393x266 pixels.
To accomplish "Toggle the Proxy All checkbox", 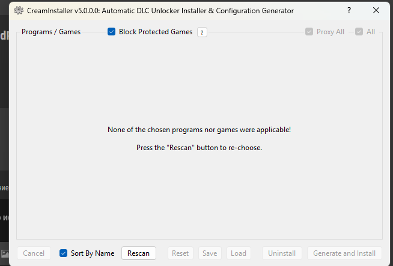I will 309,32.
